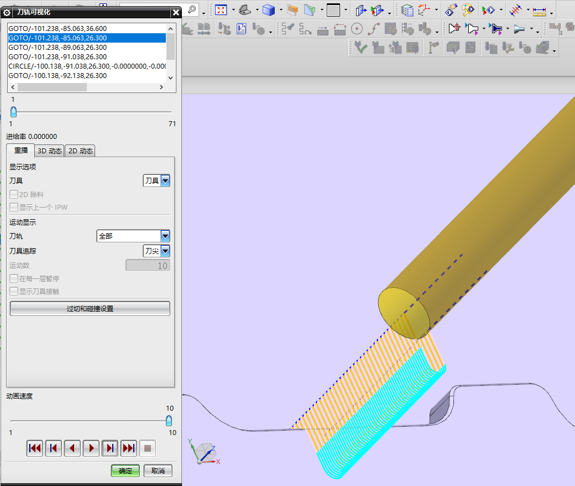Switch to the 3D 动态 tab
The height and width of the screenshot is (486, 575).
click(50, 151)
